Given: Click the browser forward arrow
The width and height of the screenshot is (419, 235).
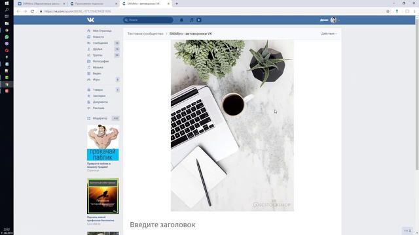Looking at the screenshot, I should tap(26, 12).
